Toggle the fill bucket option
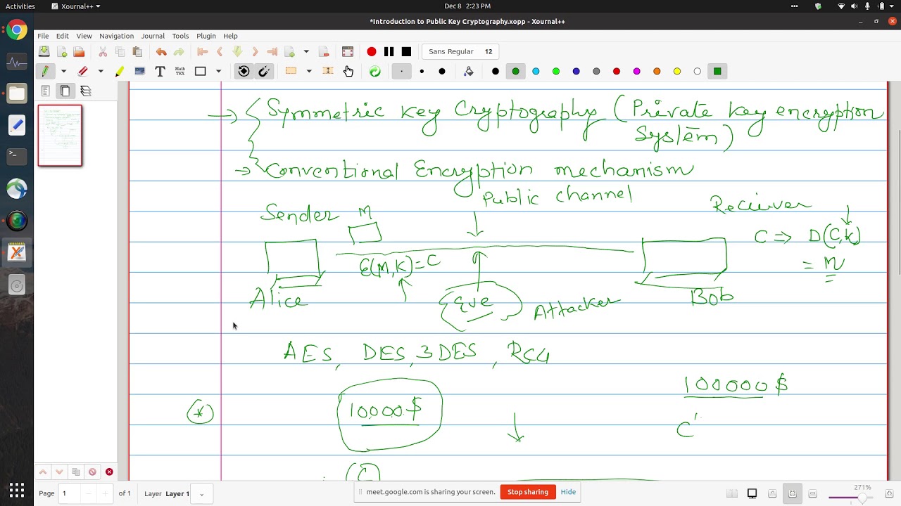Screen dimensions: 901x506 469,71
